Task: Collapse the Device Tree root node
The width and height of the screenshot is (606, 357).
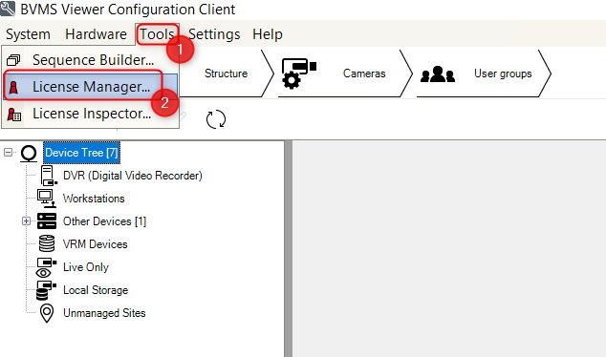Action: coord(8,153)
